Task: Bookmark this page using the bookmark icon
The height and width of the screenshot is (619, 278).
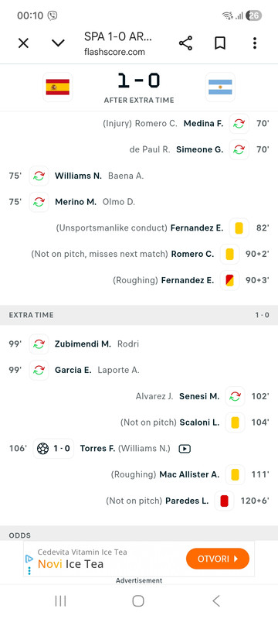Action: (220, 43)
